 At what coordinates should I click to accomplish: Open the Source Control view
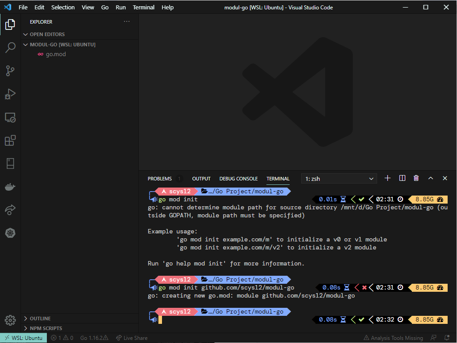10,71
